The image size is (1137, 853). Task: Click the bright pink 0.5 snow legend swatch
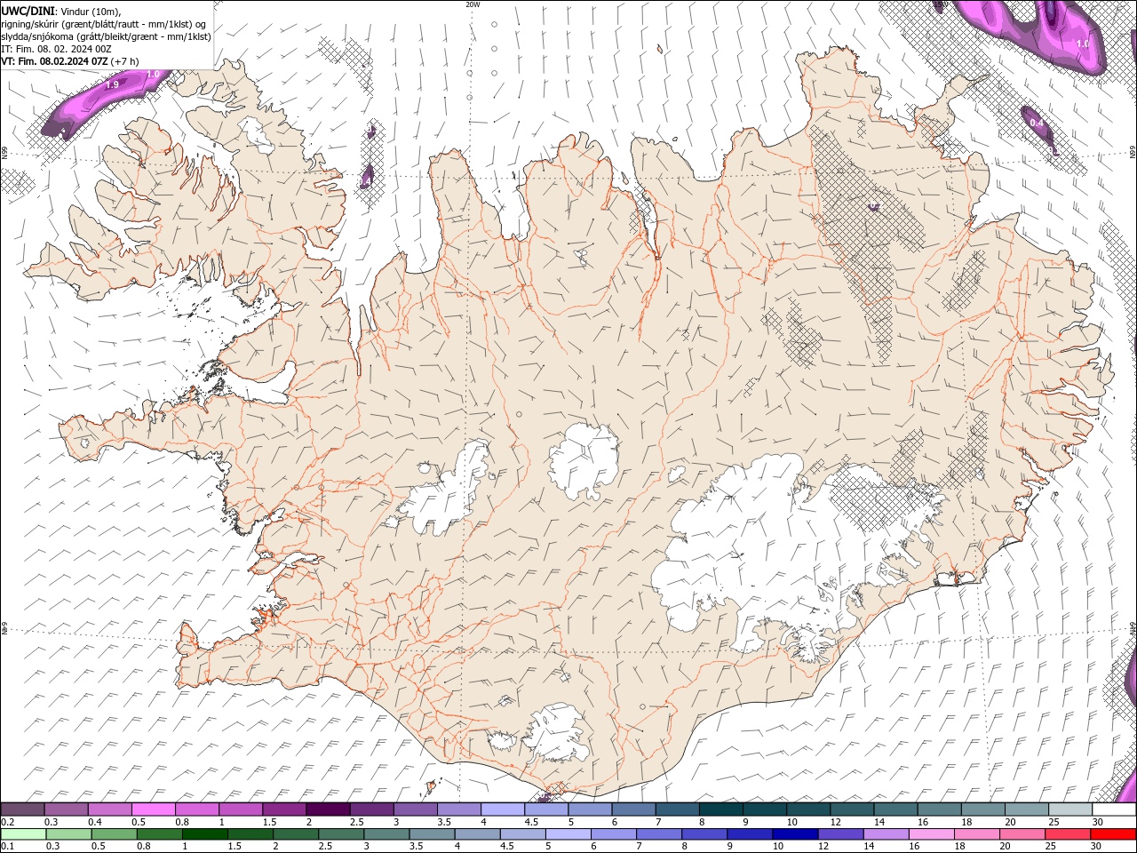154,809
